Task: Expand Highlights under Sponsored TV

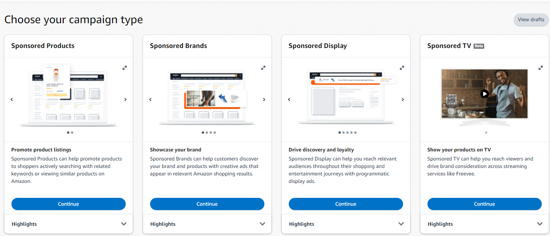Action: click(x=485, y=224)
